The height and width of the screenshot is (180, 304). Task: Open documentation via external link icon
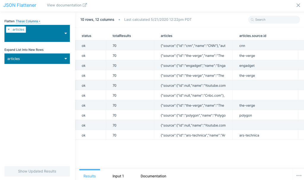tap(85, 5)
